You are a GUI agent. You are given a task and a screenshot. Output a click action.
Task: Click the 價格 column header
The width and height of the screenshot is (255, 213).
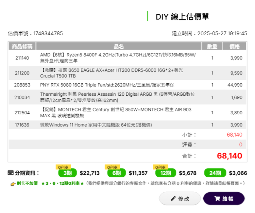[234, 46]
